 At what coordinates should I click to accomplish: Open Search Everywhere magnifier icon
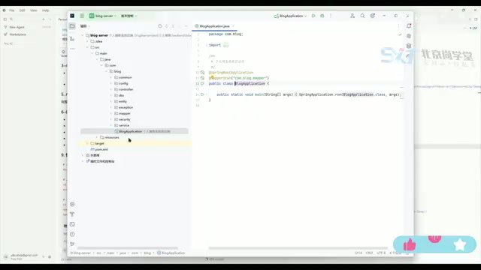point(362,16)
